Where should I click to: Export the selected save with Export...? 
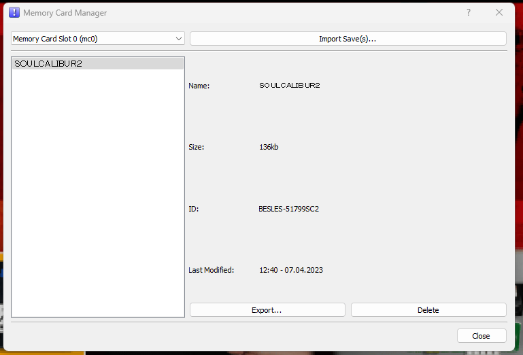tap(267, 310)
